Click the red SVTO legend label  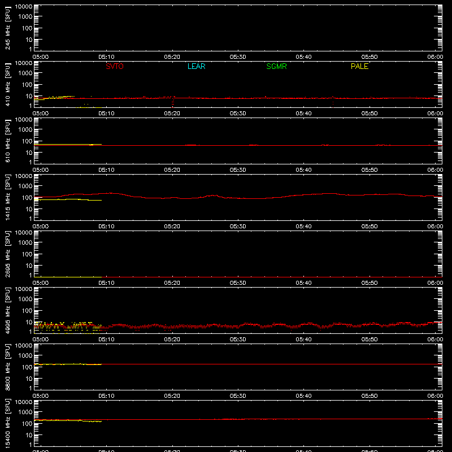[x=115, y=66]
